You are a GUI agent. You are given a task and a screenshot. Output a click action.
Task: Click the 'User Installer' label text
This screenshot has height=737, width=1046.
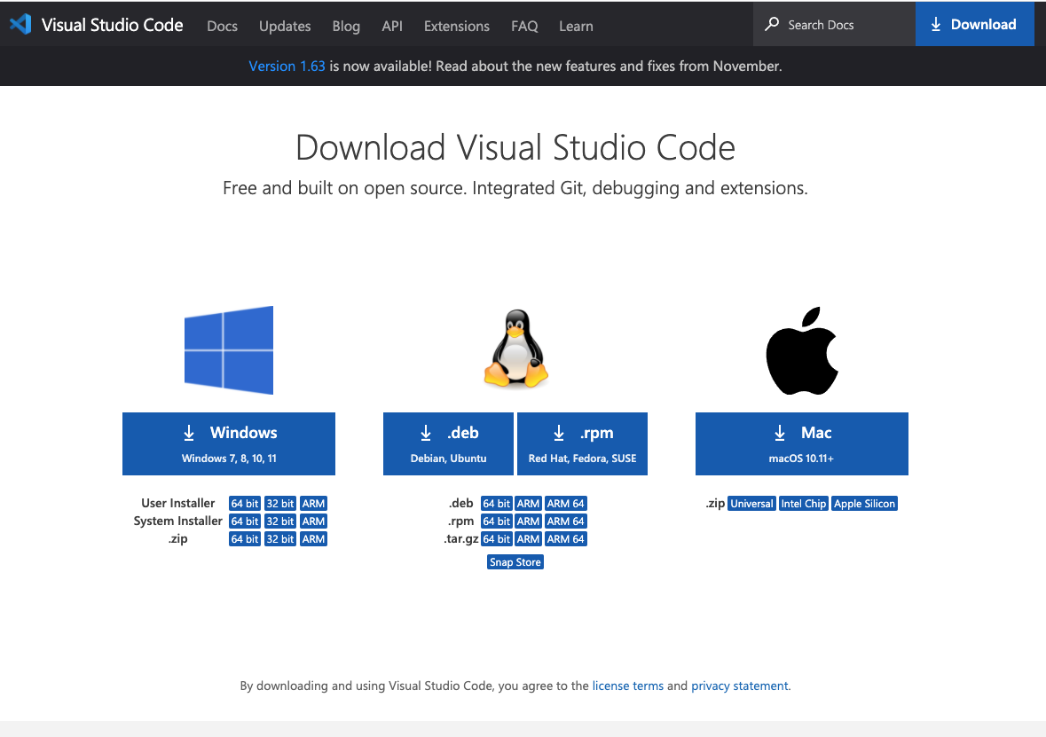pos(178,503)
